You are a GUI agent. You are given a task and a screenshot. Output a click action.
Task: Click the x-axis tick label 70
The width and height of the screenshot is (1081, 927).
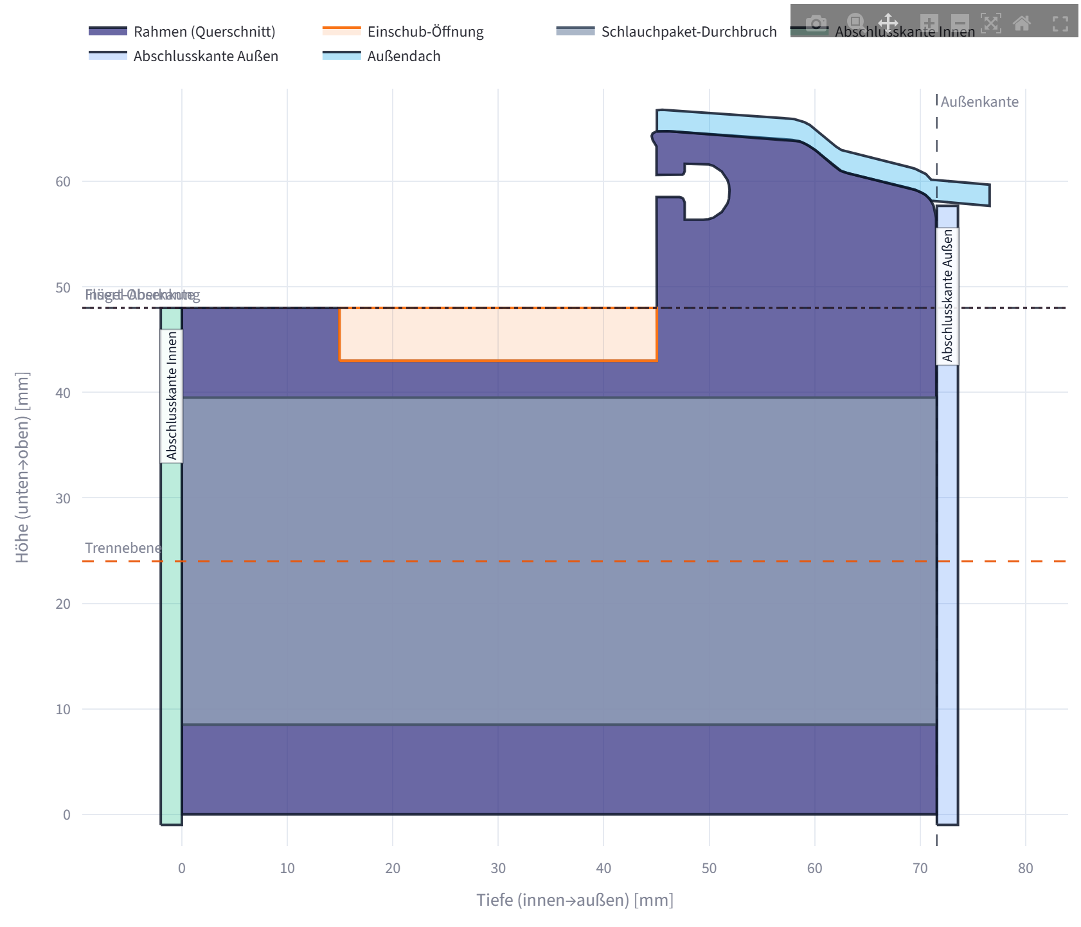pos(920,869)
